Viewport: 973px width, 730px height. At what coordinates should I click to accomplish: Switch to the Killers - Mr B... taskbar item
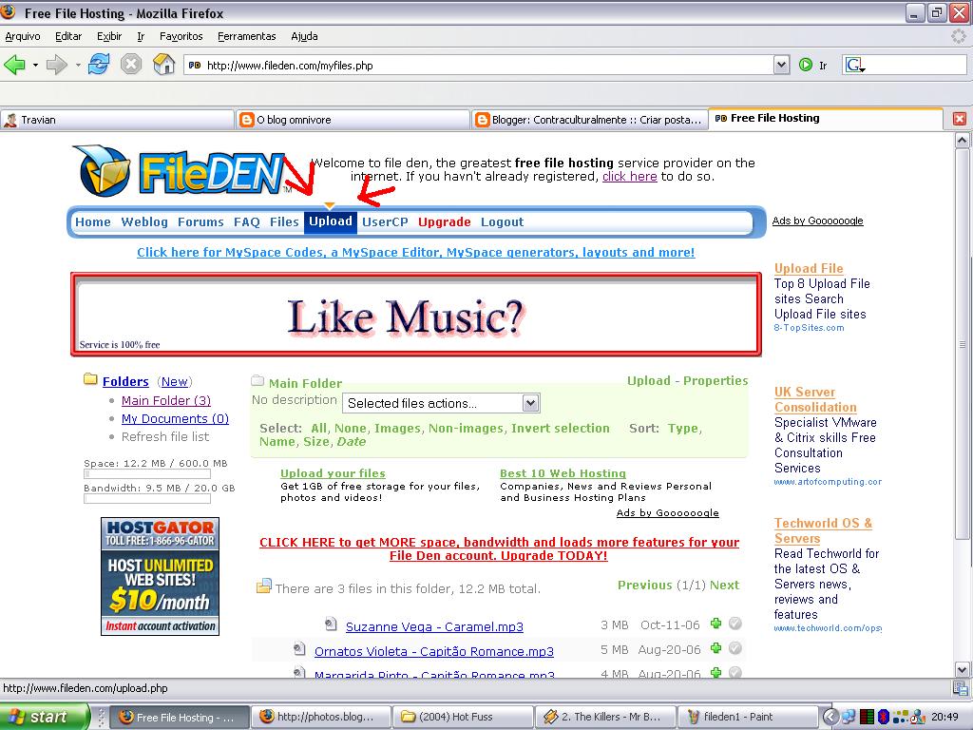(x=605, y=717)
